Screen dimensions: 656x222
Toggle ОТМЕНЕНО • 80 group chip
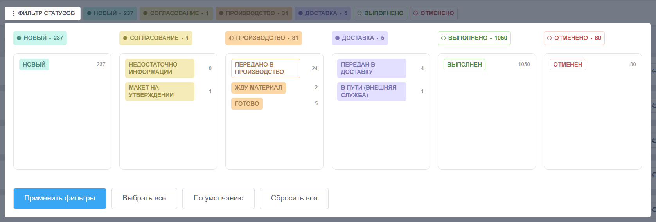(574, 38)
